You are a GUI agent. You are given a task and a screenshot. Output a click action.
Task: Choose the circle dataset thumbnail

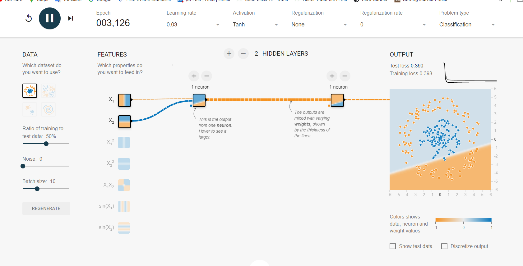point(30,91)
